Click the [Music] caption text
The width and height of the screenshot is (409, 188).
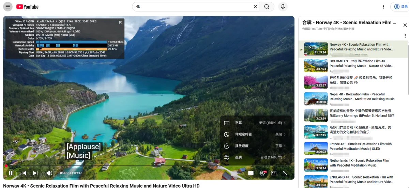(x=78, y=155)
